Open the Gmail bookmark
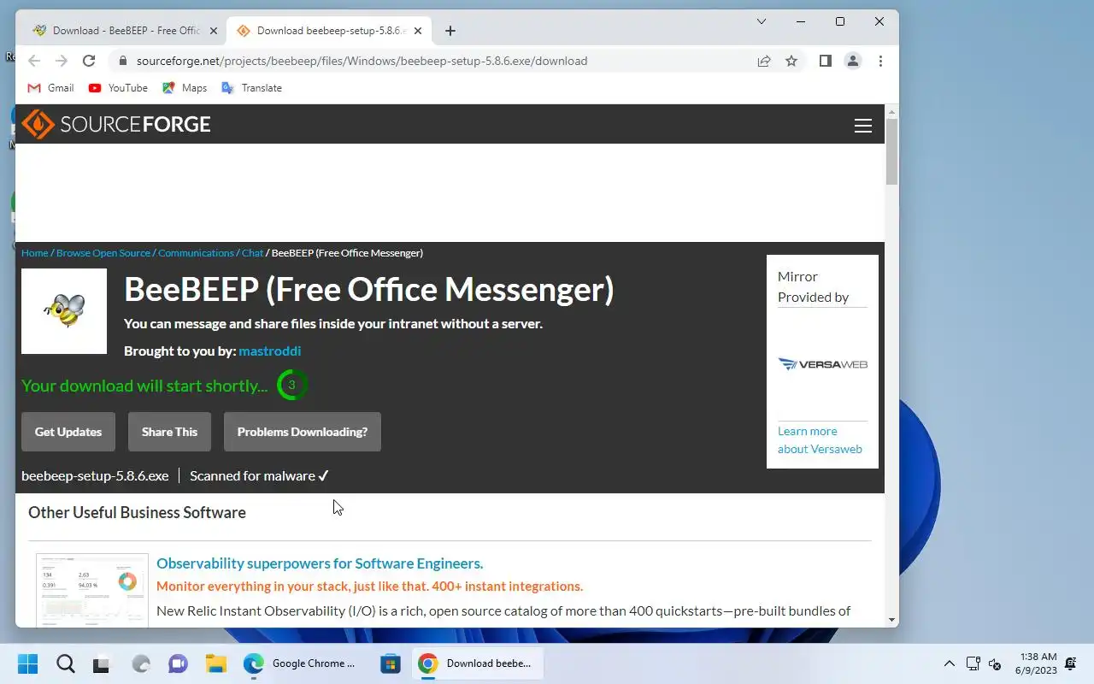 [50, 88]
